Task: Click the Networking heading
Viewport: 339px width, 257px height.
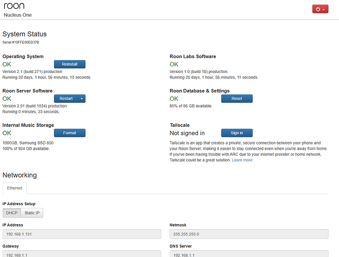Action: 20,175
